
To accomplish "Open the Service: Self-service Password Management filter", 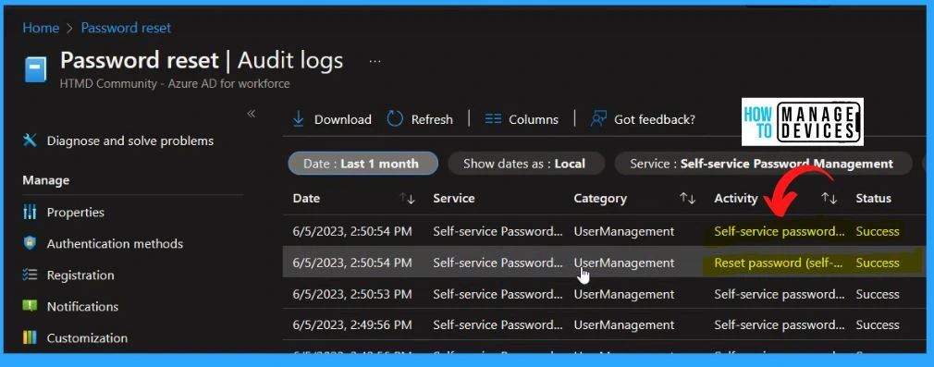I will (763, 164).
